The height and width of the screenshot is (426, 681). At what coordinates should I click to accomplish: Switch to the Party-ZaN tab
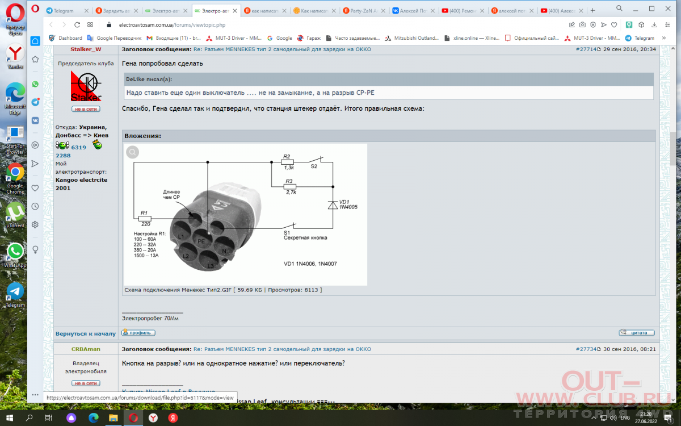pyautogui.click(x=363, y=10)
